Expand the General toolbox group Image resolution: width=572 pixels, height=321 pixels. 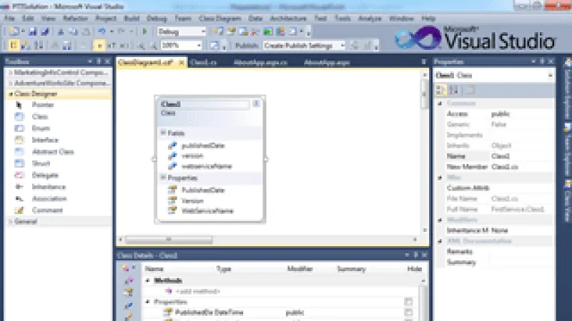(x=11, y=221)
